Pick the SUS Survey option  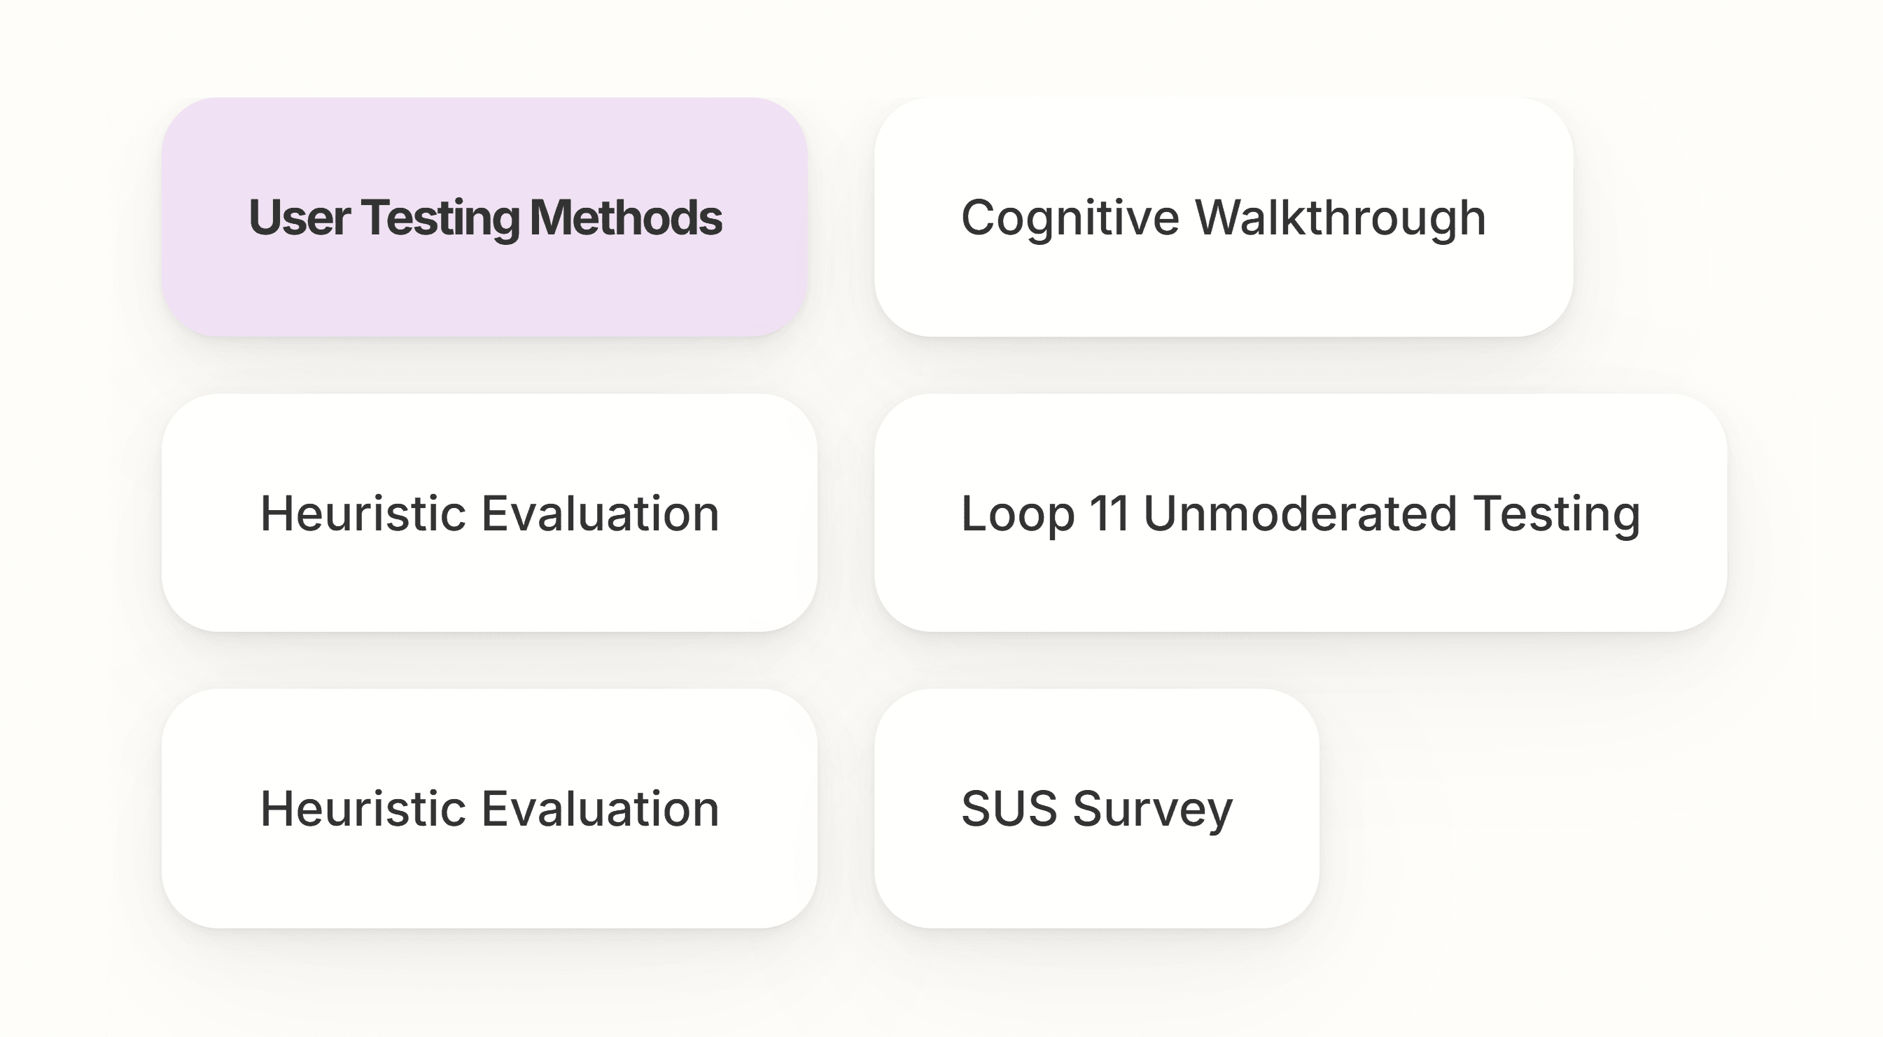(1096, 808)
